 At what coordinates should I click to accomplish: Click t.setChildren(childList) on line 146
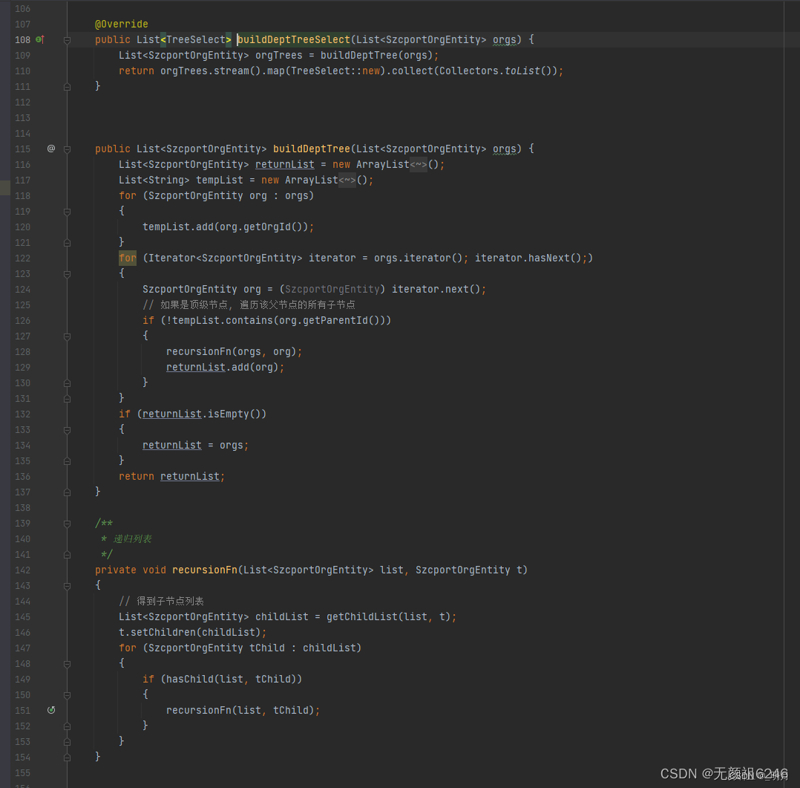point(190,632)
